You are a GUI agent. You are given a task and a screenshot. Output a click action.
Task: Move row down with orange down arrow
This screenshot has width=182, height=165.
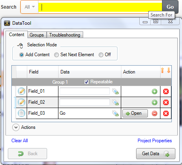click(x=169, y=70)
